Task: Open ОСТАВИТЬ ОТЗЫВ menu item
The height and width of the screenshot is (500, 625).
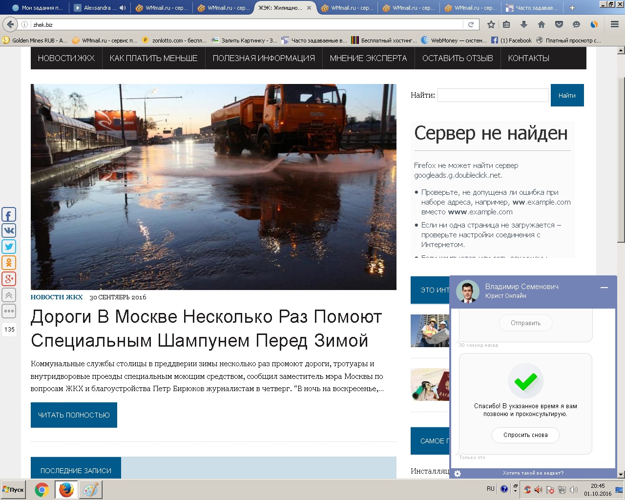Action: pyautogui.click(x=458, y=58)
